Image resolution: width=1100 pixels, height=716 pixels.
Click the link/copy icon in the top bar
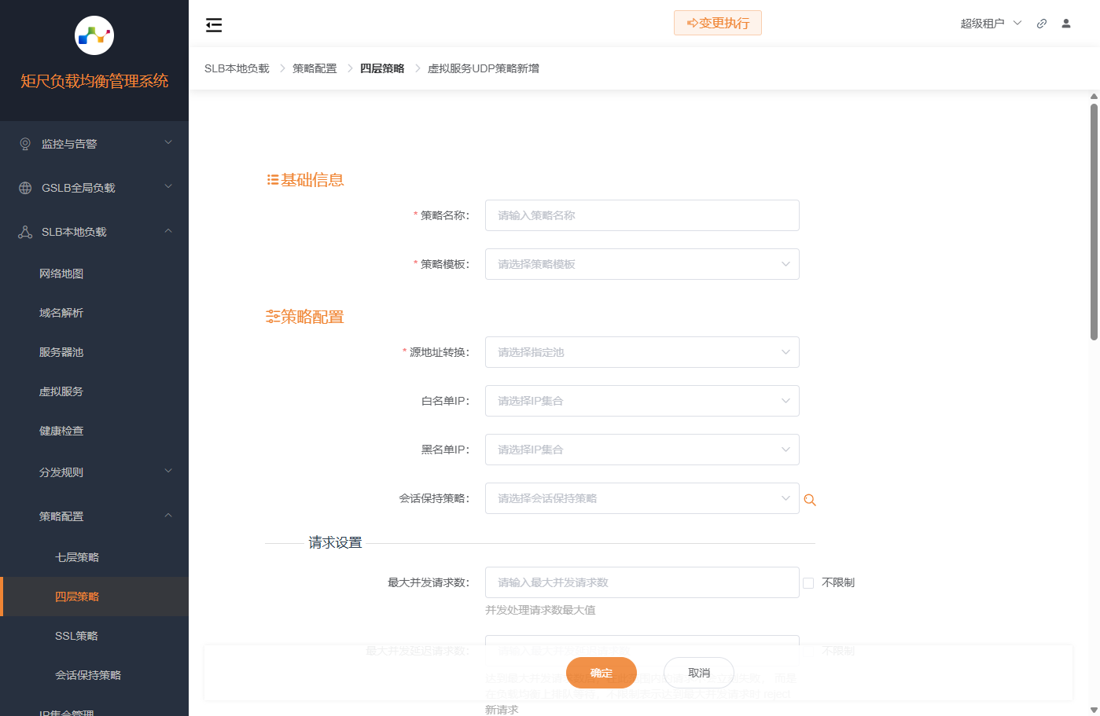tap(1042, 24)
